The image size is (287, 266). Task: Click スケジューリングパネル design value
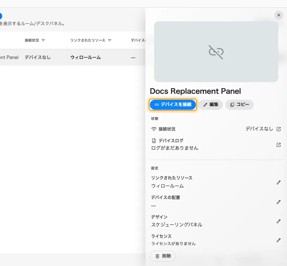(177, 225)
